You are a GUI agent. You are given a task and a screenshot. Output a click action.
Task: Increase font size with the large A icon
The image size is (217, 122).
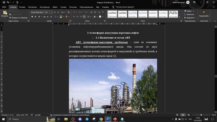coord(55,12)
